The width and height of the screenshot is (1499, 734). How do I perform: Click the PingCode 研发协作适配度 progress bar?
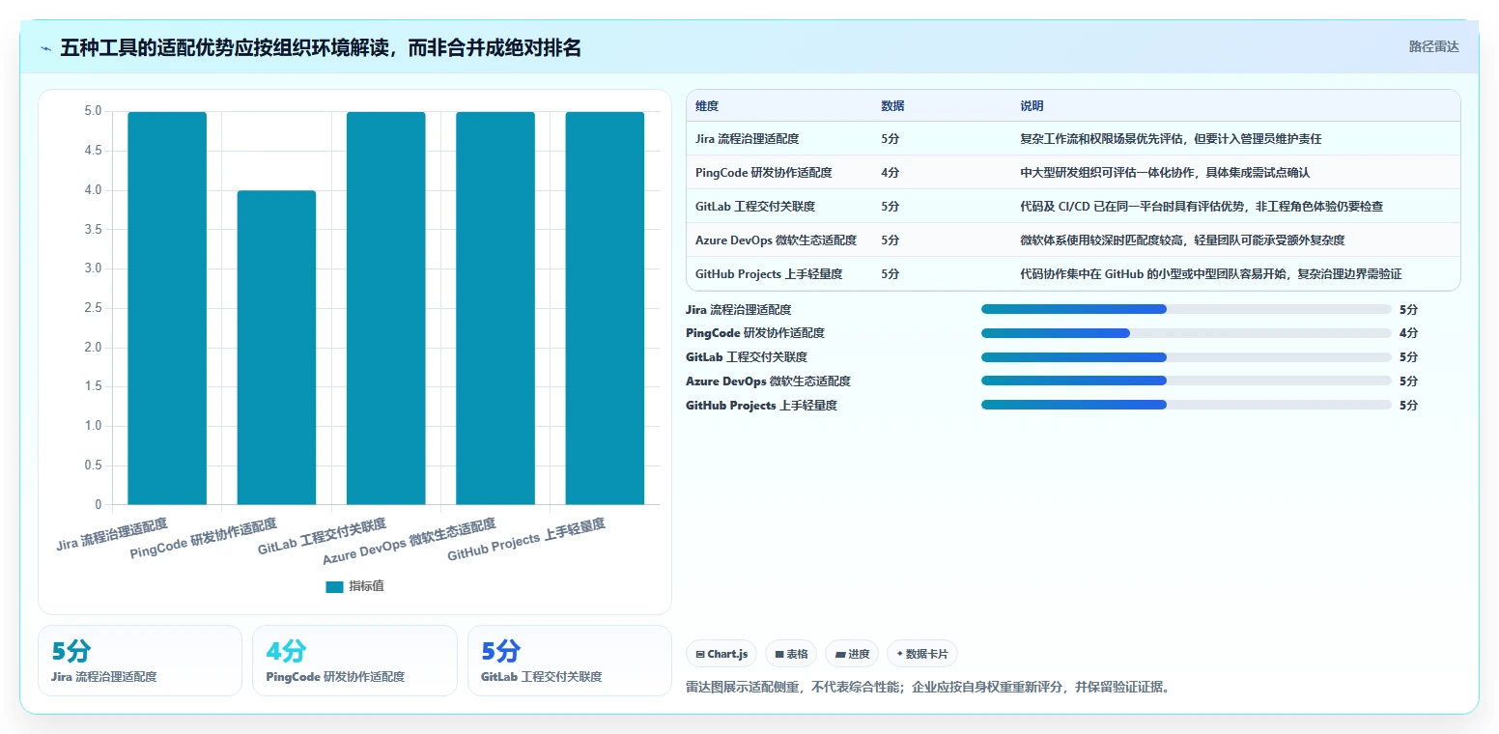pyautogui.click(x=1186, y=333)
